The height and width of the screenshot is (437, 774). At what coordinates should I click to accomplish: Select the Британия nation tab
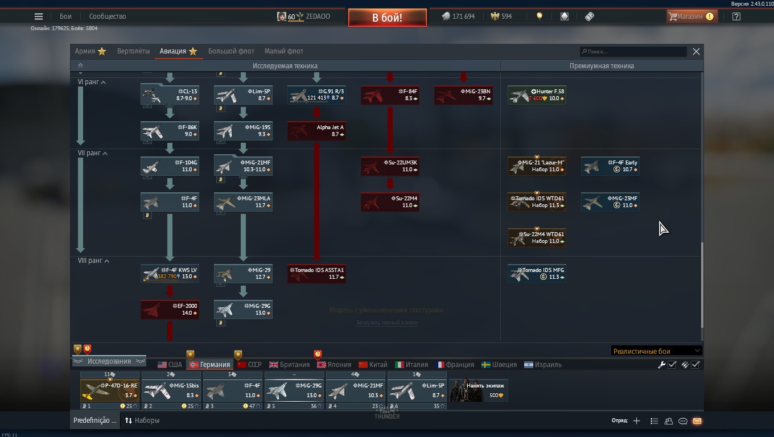click(x=289, y=365)
